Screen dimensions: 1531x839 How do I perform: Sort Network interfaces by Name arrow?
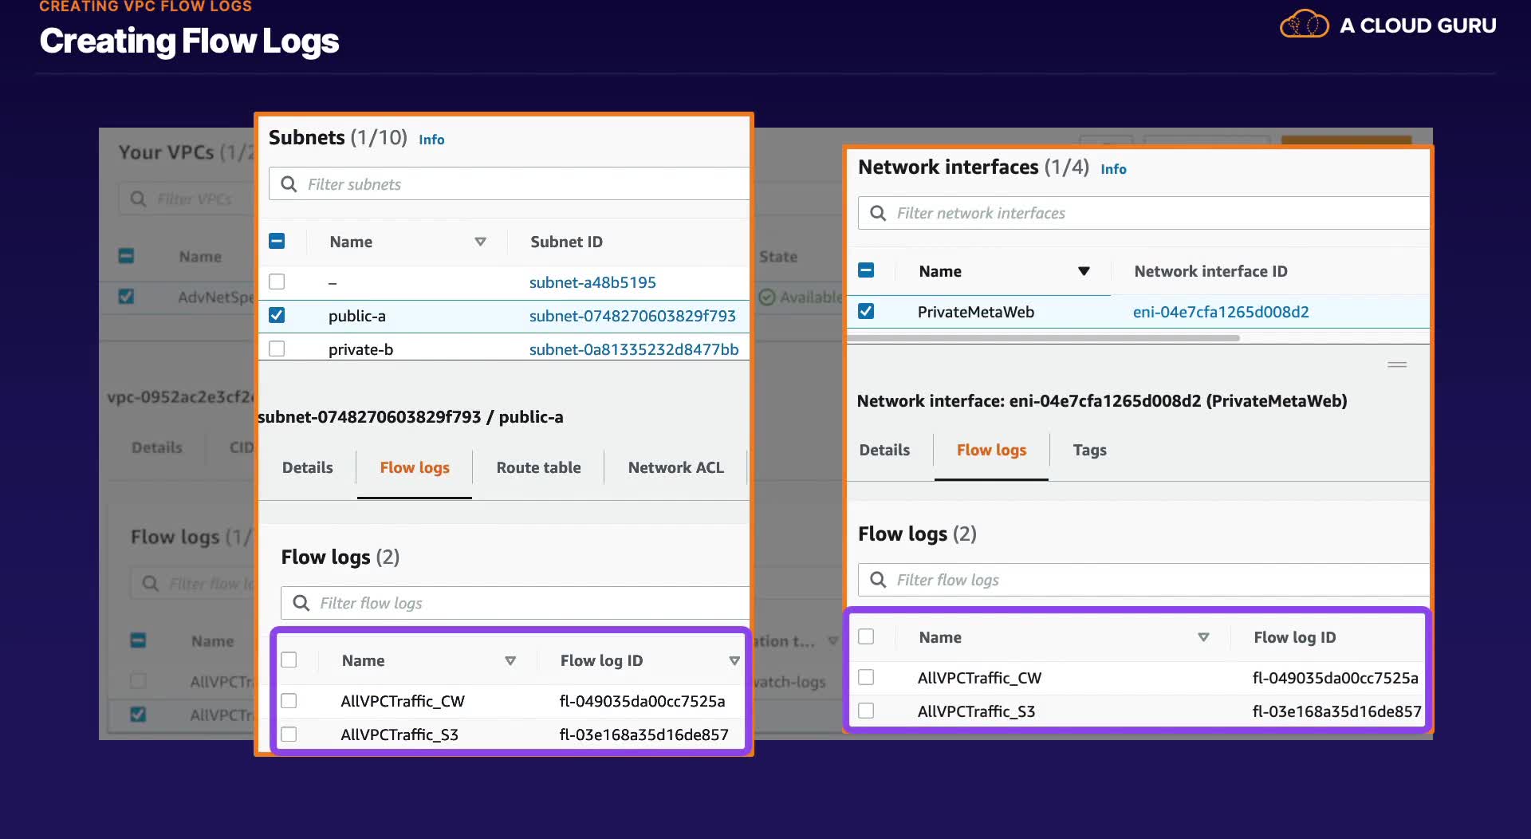point(1084,271)
